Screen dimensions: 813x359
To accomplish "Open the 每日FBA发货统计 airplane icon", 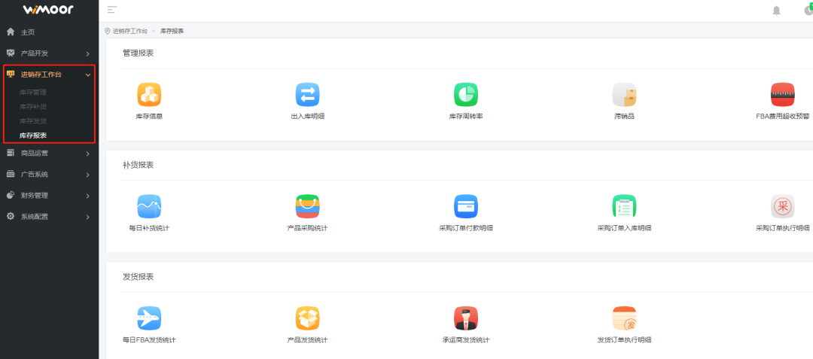I will (149, 318).
